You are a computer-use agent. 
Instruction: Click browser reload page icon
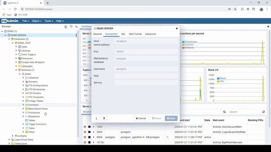pos(15,9)
